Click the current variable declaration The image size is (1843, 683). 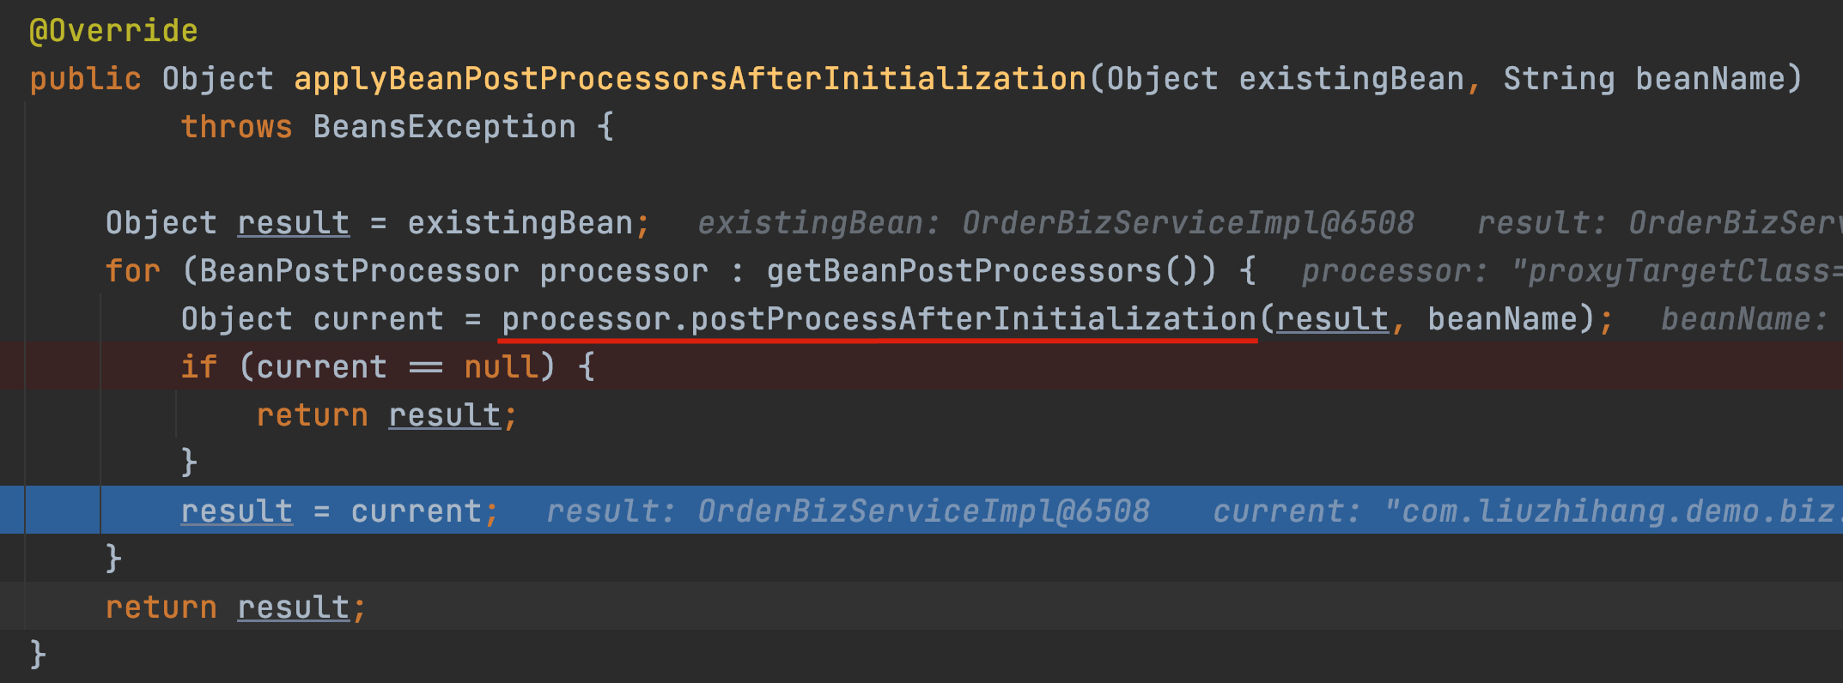pyautogui.click(x=379, y=319)
